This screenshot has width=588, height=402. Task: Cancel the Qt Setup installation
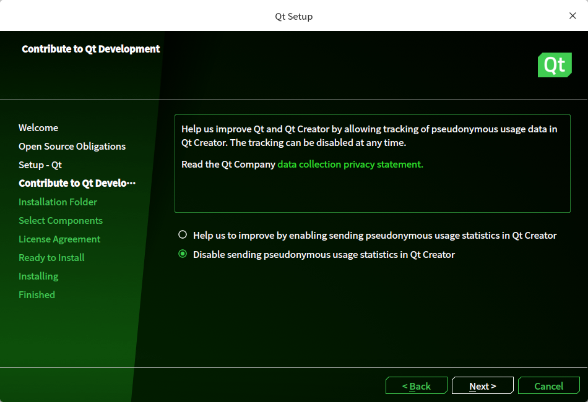[x=549, y=385]
